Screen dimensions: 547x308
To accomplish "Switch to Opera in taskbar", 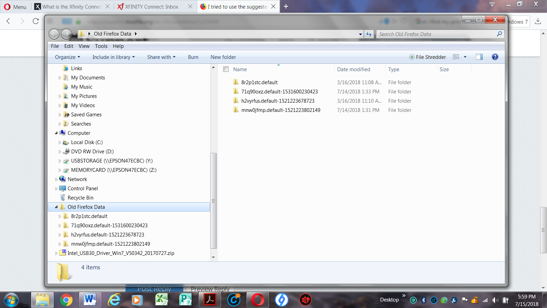I will (257, 300).
